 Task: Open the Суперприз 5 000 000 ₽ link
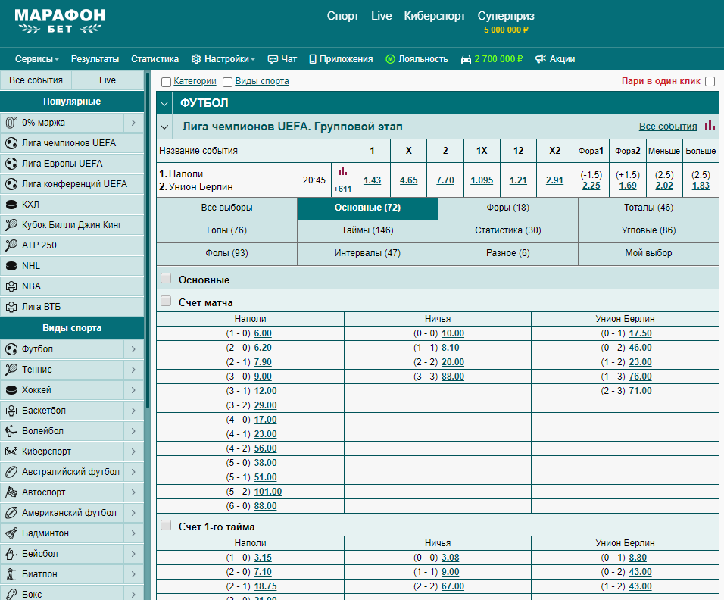506,22
